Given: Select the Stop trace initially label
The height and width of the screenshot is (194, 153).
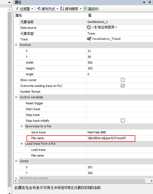Looking at the screenshot, I should [x=37, y=121].
